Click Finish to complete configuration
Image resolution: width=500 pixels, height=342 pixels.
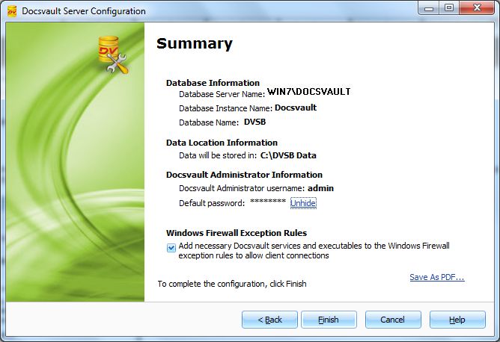(x=329, y=320)
